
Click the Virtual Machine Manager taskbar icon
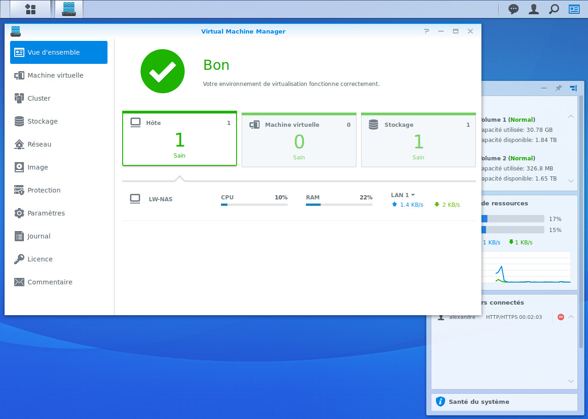coord(69,9)
